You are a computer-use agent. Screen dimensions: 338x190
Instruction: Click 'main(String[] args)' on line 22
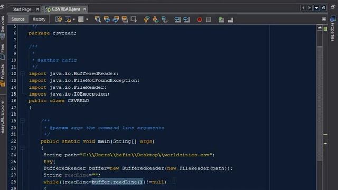pyautogui.click(x=126, y=141)
